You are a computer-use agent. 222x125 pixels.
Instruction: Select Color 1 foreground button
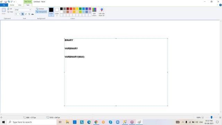(51, 12)
